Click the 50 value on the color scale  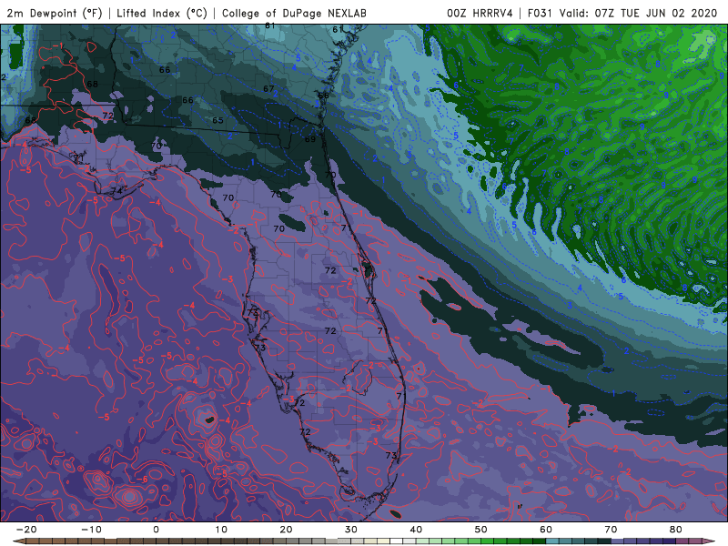tap(481, 530)
